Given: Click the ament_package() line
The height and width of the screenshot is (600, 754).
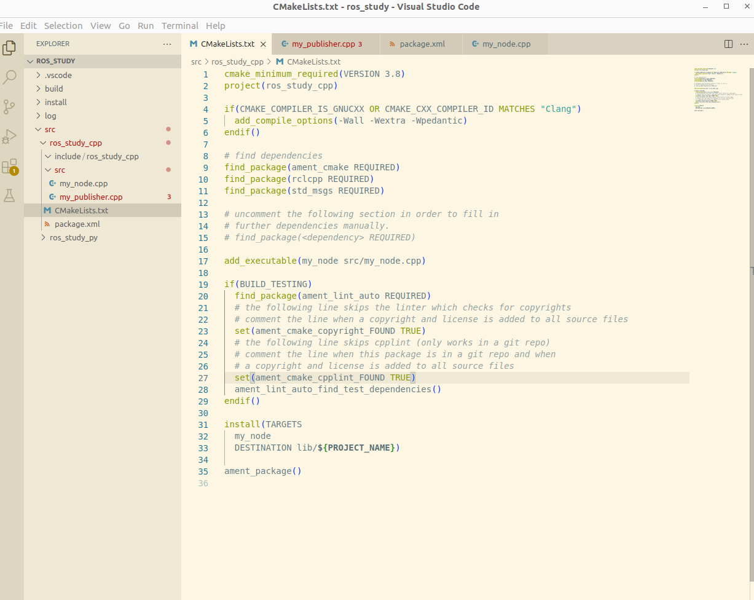Looking at the screenshot, I should pyautogui.click(x=263, y=471).
